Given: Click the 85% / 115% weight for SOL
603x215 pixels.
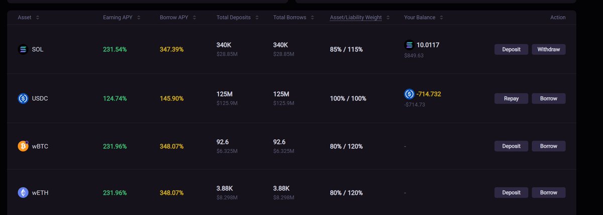Looking at the screenshot, I should (346, 50).
